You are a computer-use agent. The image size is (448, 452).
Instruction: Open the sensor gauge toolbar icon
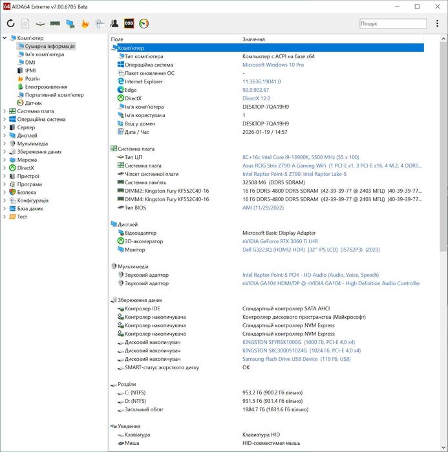point(144,23)
